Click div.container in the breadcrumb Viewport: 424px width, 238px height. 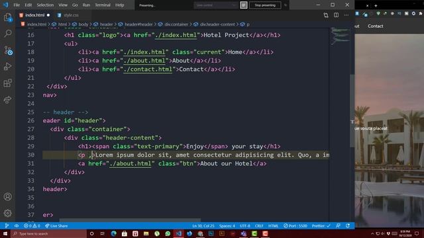pyautogui.click(x=176, y=24)
